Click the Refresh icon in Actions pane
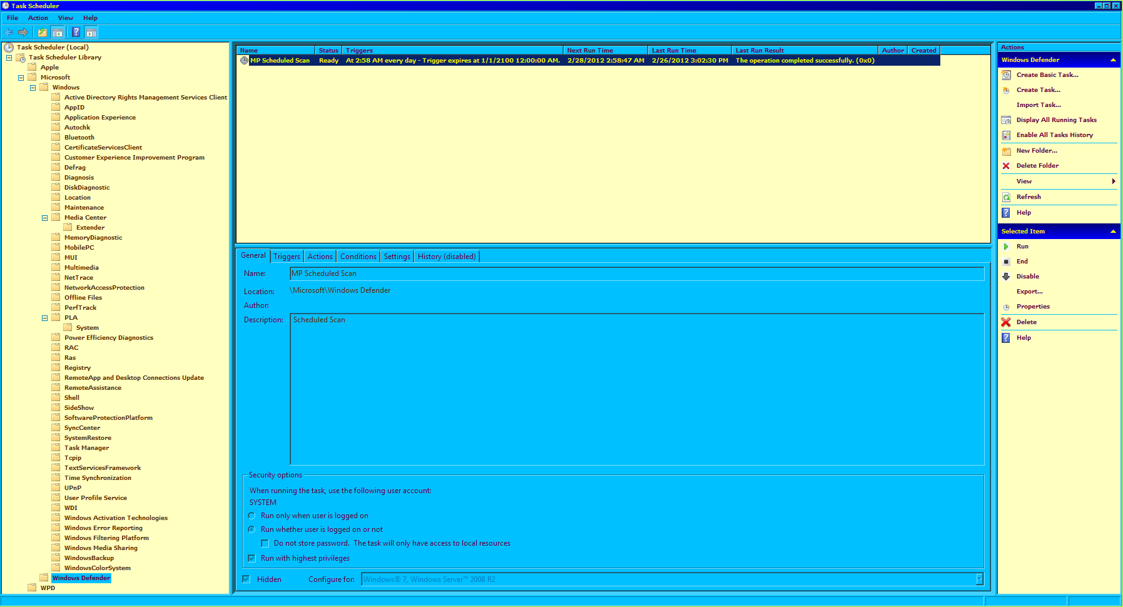The width and height of the screenshot is (1123, 607). (x=1006, y=197)
